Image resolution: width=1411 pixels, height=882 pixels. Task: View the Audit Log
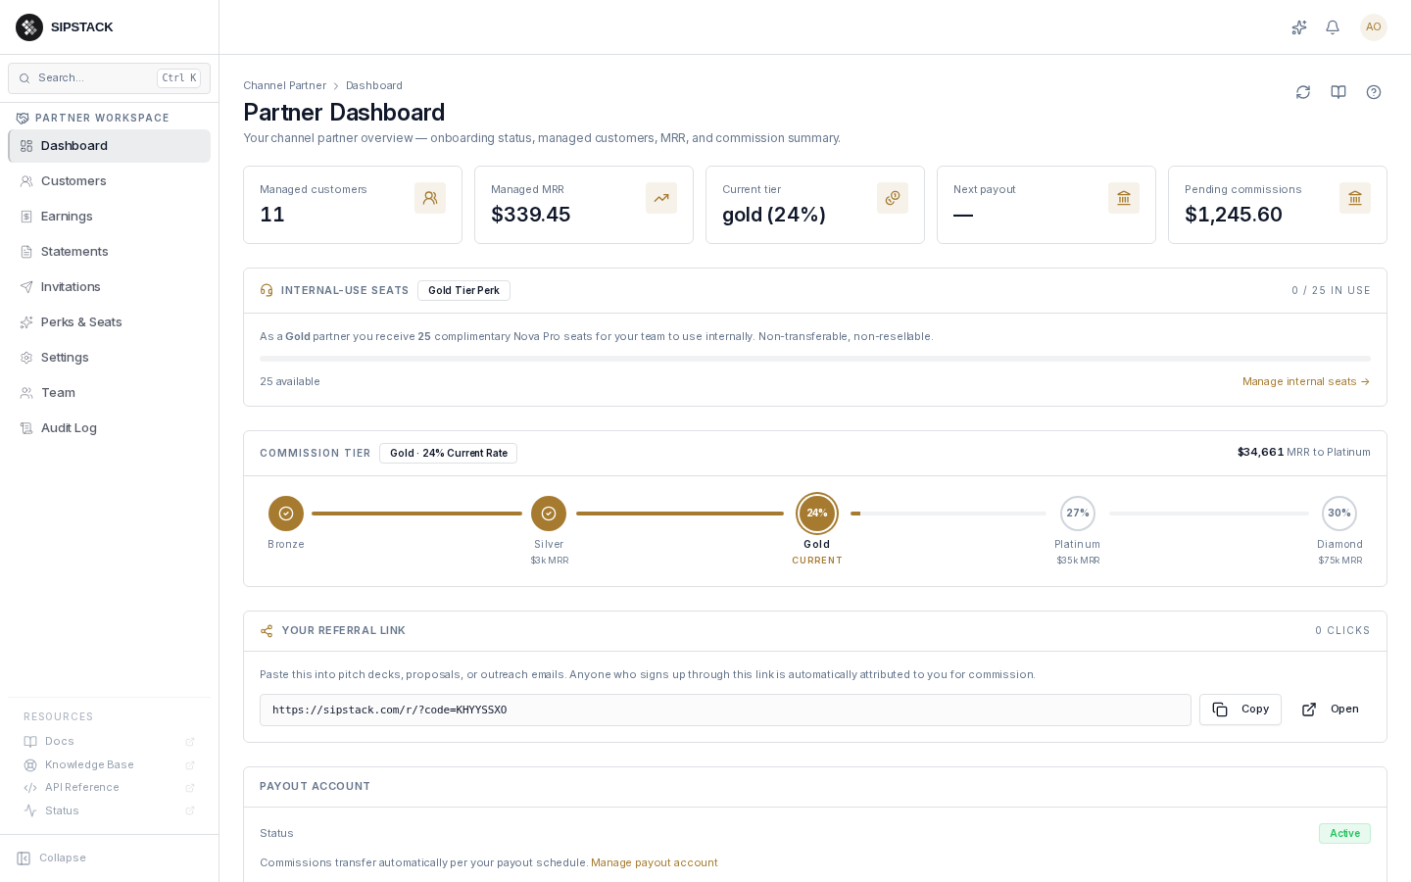tap(110, 428)
